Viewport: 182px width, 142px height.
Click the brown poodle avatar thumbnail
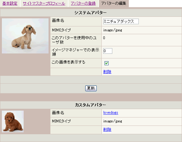[13, 121]
